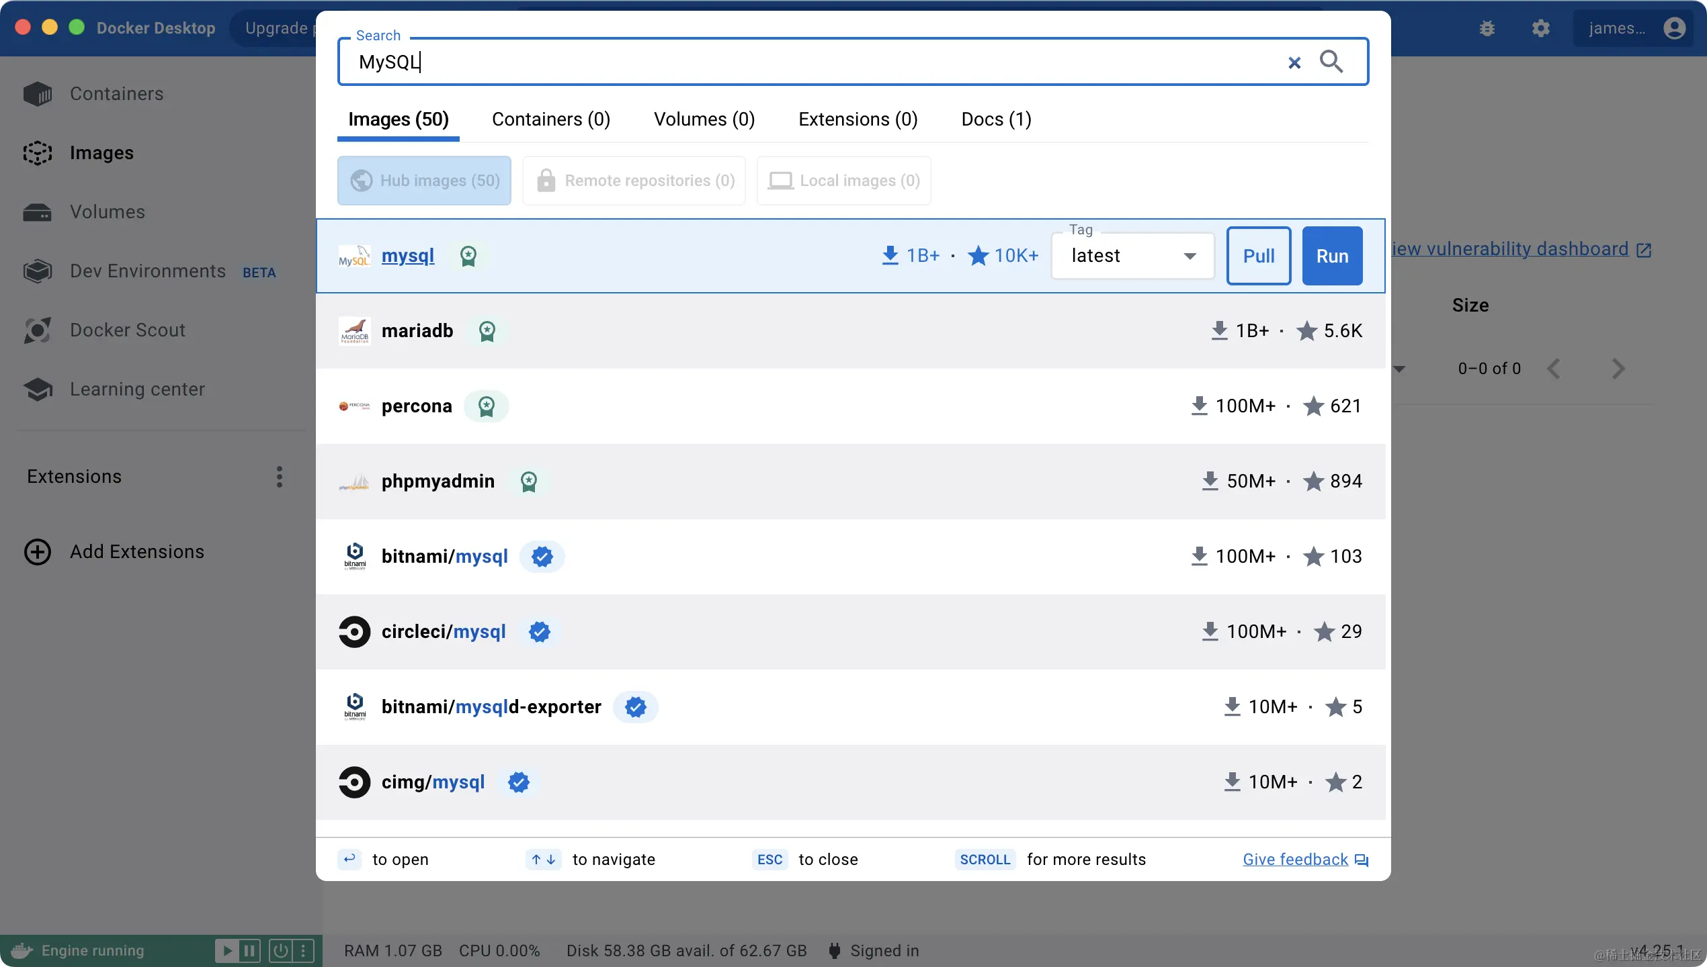Image resolution: width=1707 pixels, height=967 pixels.
Task: Switch to the Docs tab
Action: [x=995, y=119]
